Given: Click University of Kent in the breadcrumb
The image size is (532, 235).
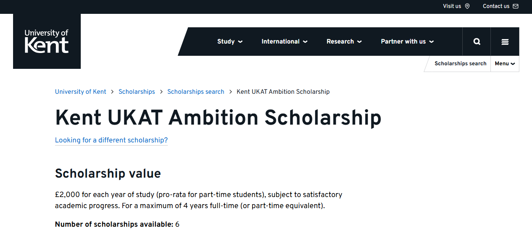Looking at the screenshot, I should point(80,91).
